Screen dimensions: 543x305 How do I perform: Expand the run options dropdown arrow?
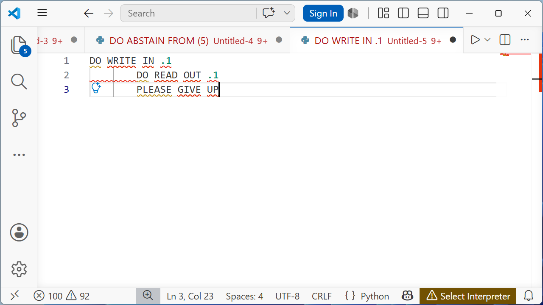click(x=487, y=40)
